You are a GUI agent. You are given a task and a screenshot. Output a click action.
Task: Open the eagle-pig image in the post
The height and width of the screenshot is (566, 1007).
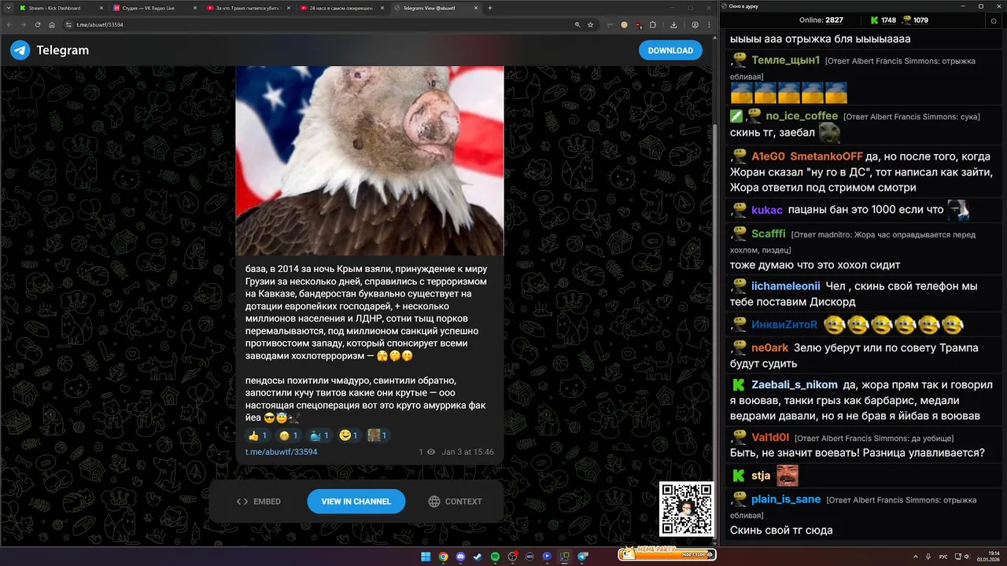370,160
